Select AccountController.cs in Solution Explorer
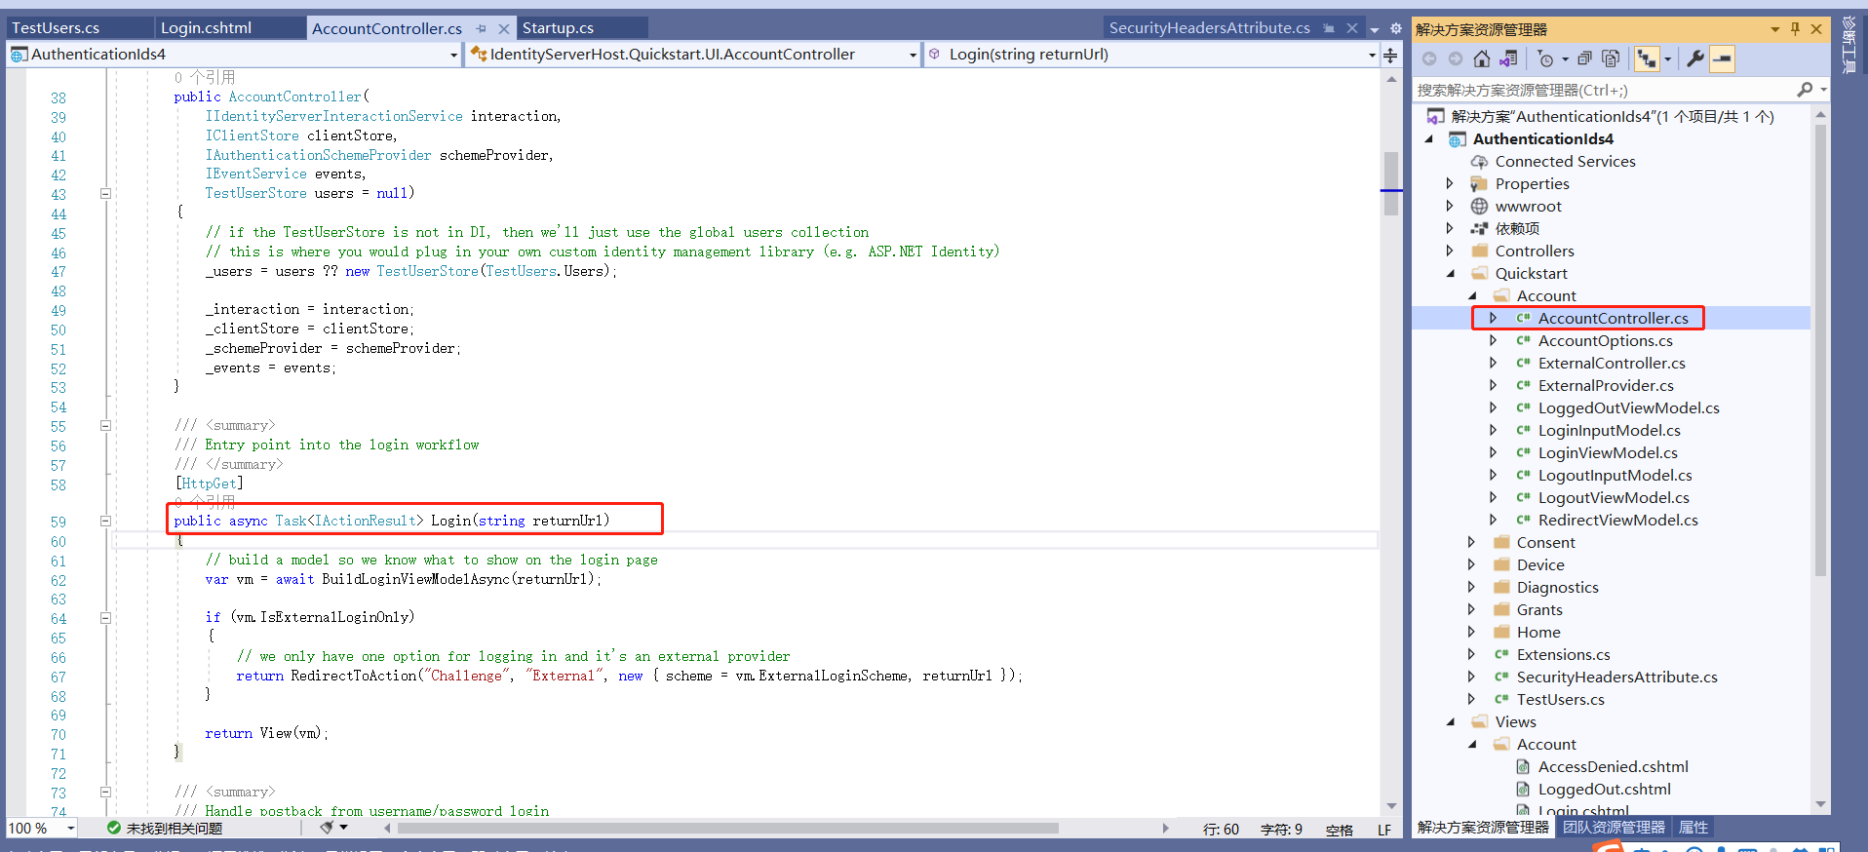 coord(1613,318)
